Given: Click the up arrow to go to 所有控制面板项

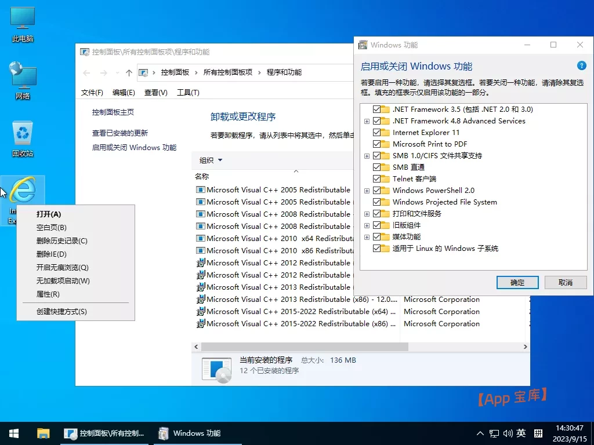Looking at the screenshot, I should (129, 72).
